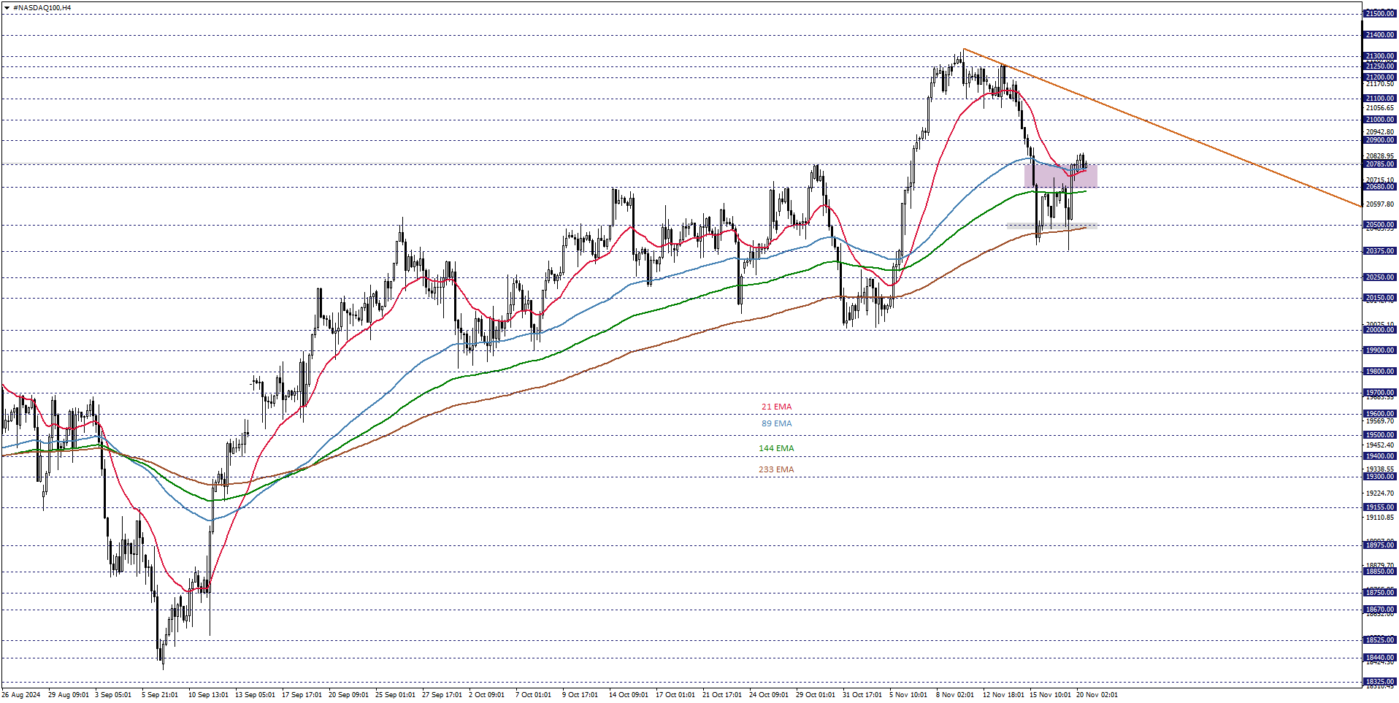Click the 21000.00 price level label
The width and height of the screenshot is (1399, 703).
1379,120
